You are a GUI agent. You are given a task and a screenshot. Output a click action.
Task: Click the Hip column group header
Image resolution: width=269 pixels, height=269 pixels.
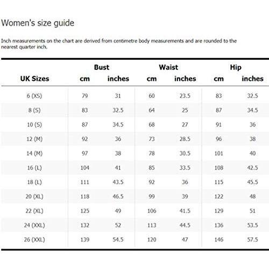click(x=236, y=68)
